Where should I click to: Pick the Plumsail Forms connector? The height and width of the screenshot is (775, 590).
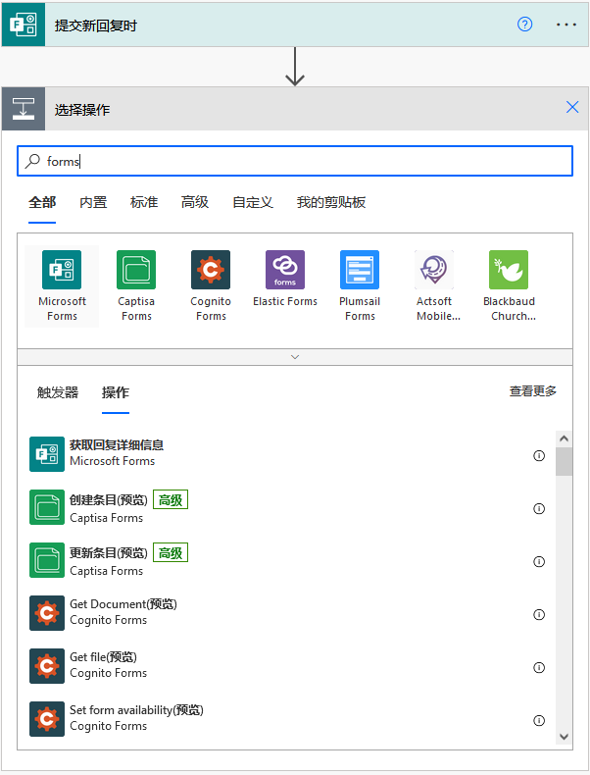pyautogui.click(x=360, y=286)
